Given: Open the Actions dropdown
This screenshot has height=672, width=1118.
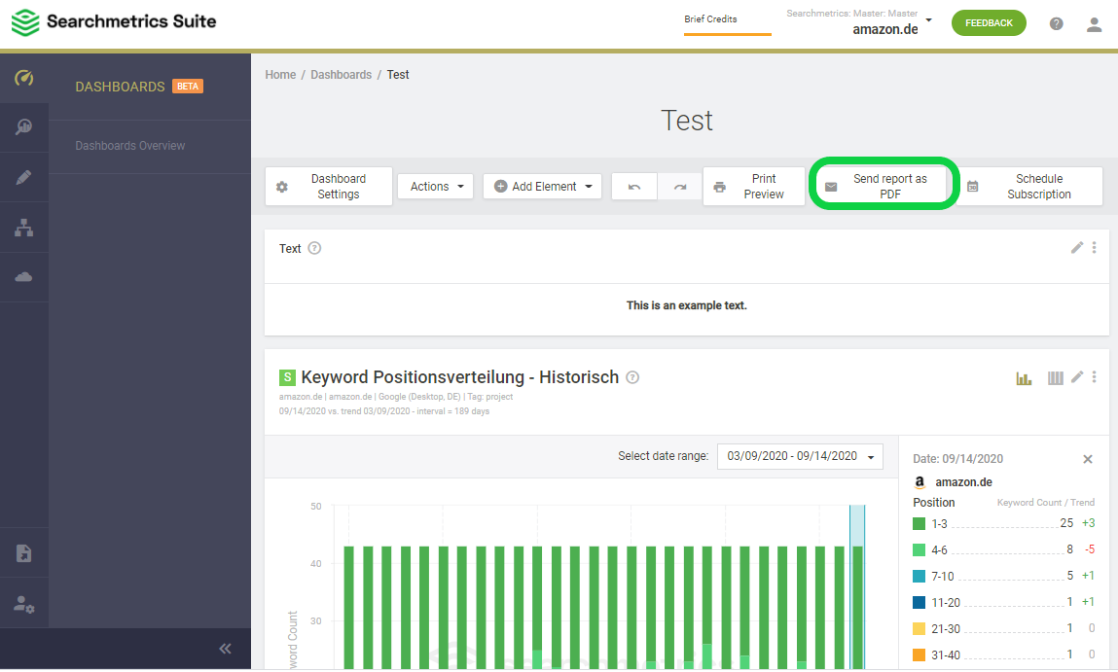Looking at the screenshot, I should [436, 187].
